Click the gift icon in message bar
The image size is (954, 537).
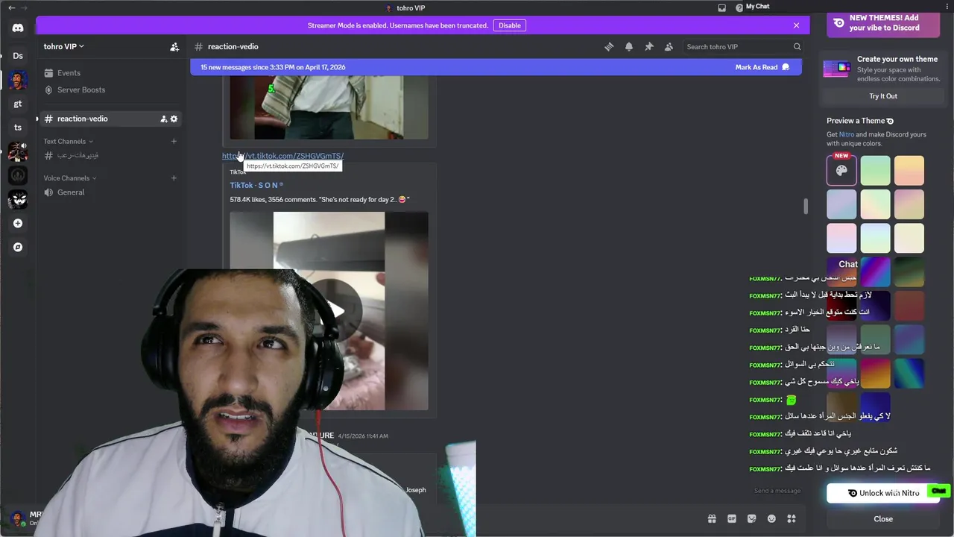click(x=712, y=518)
